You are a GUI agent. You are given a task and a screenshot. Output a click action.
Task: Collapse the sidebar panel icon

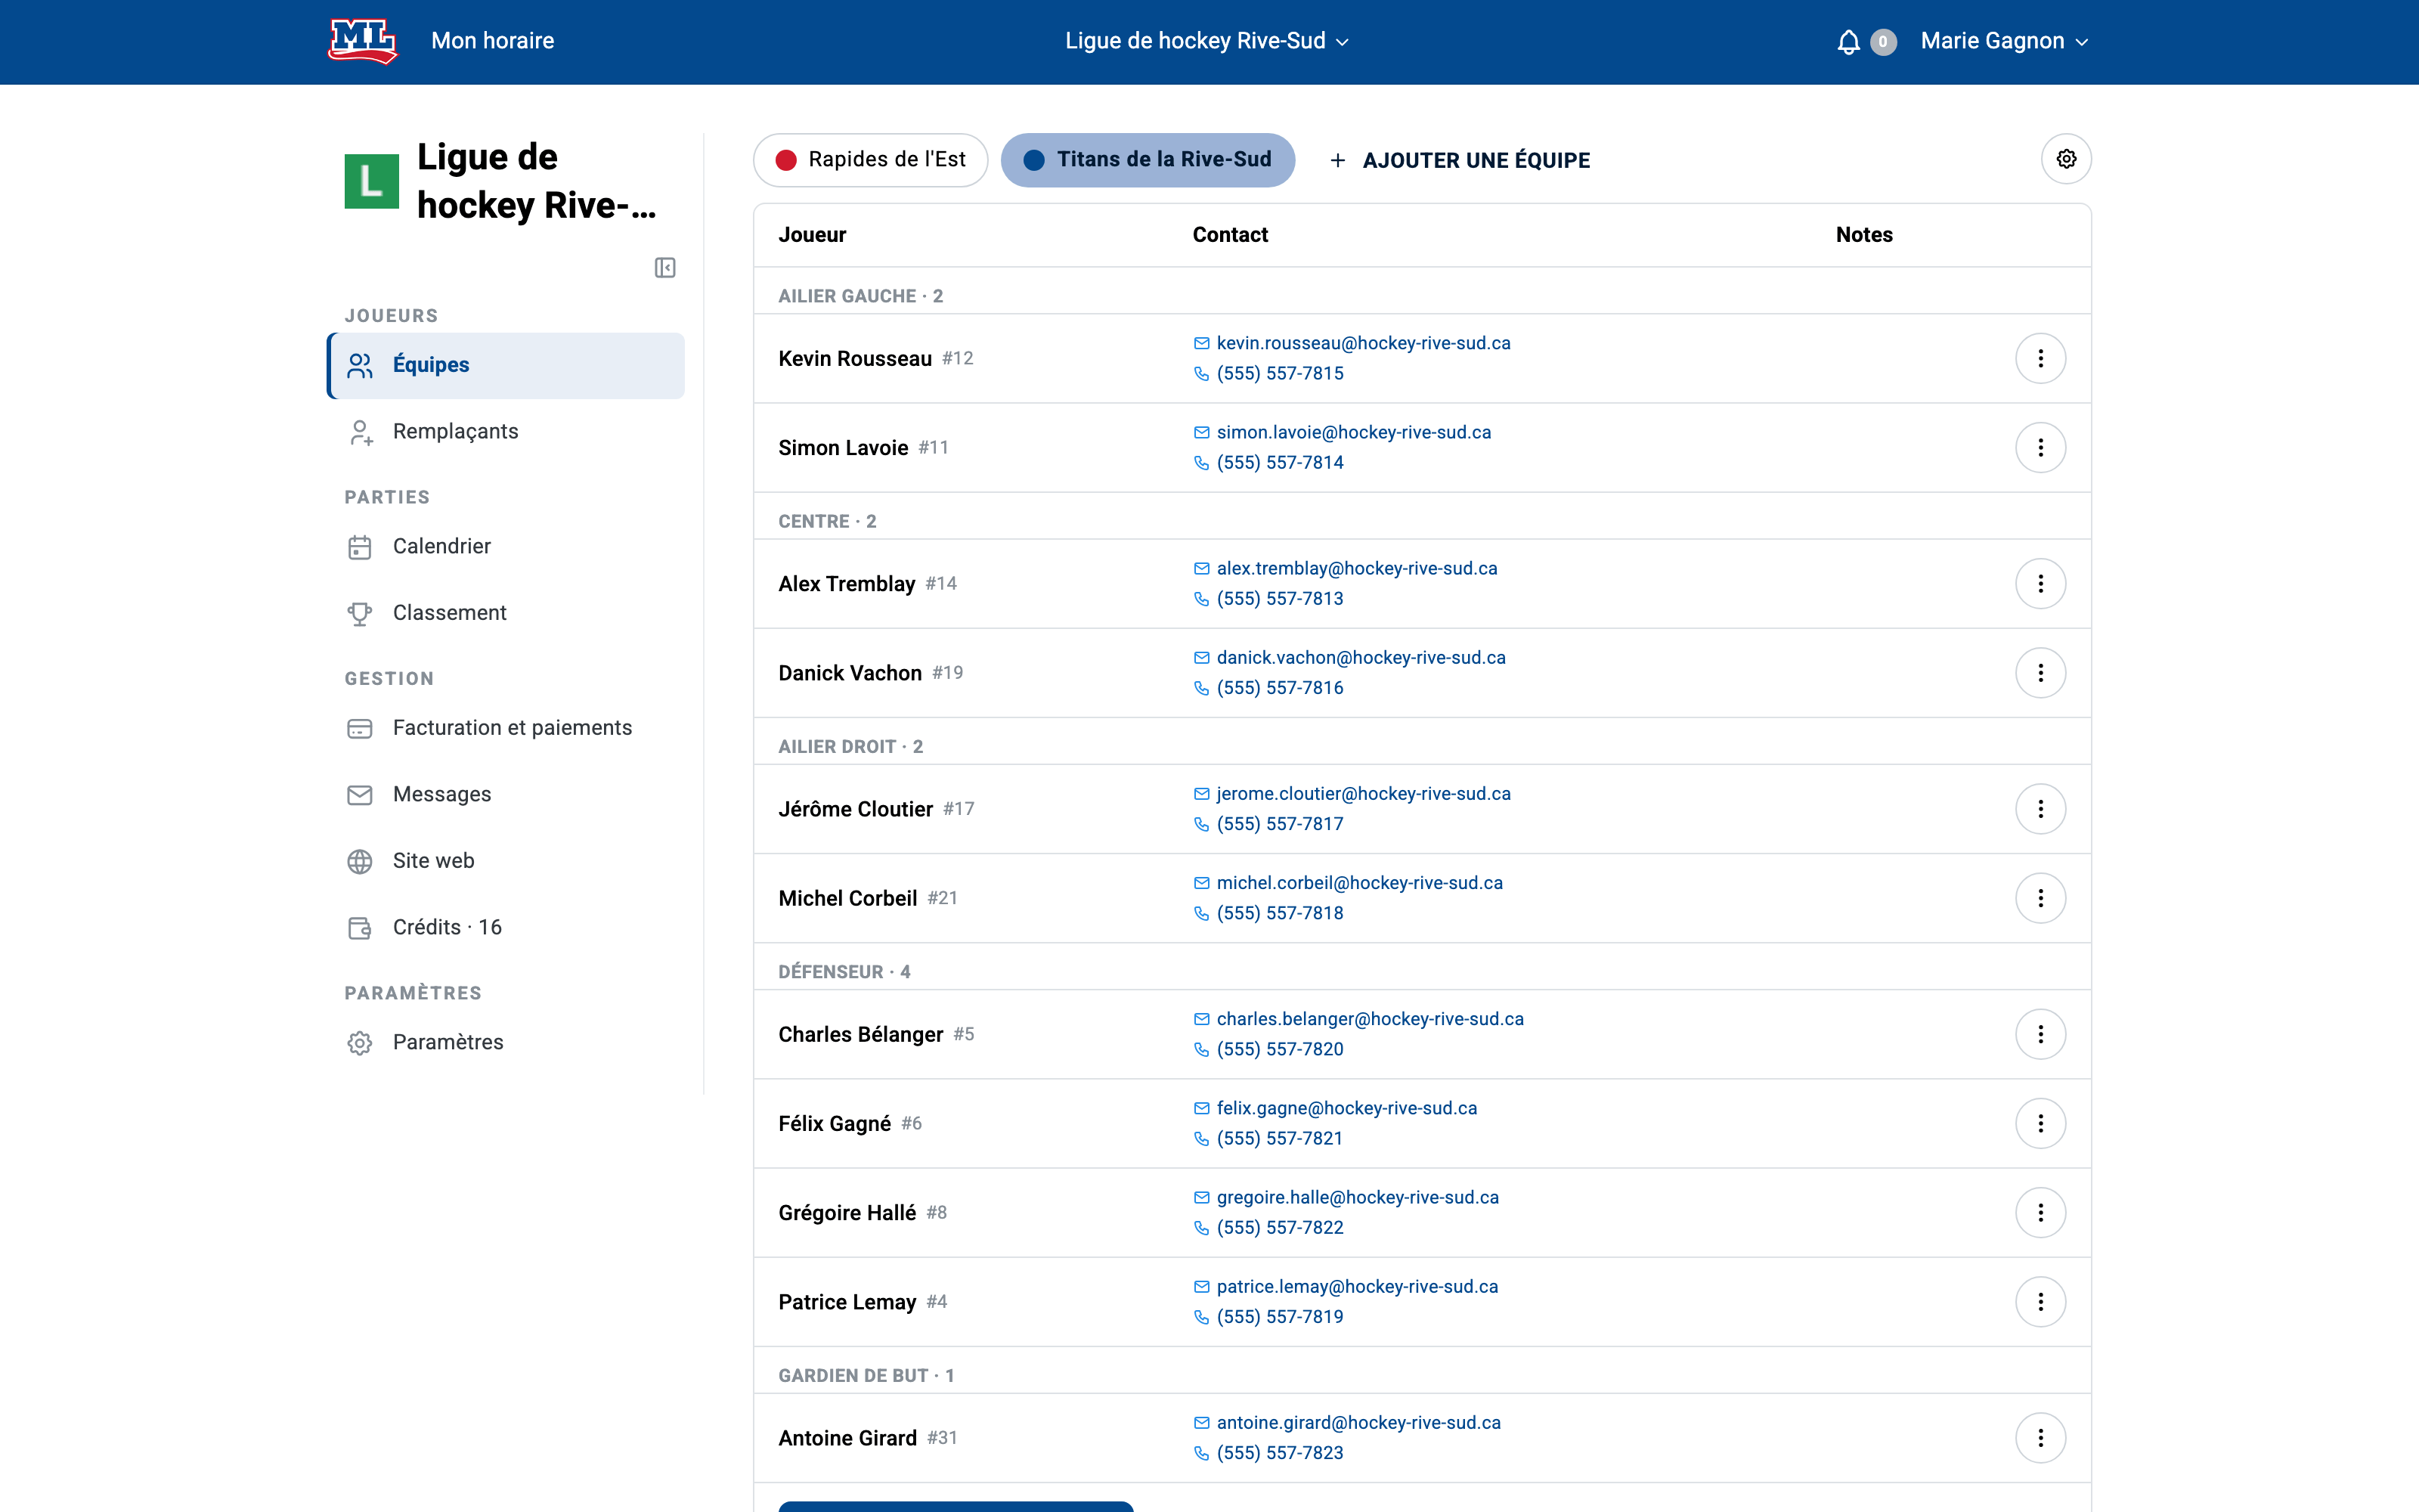(664, 267)
